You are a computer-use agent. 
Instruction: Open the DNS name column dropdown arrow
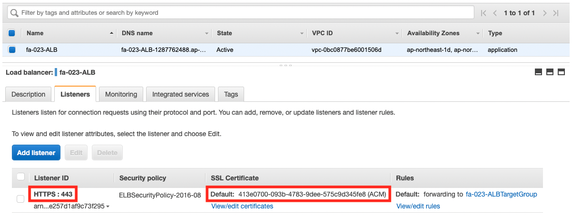pyautogui.click(x=207, y=34)
